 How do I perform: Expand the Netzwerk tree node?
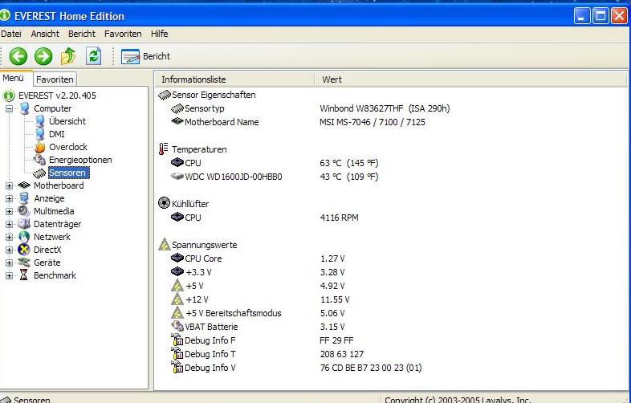(x=9, y=237)
